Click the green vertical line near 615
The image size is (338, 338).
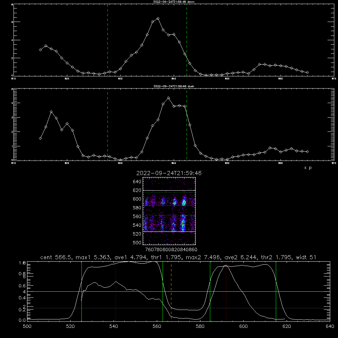pos(276,291)
